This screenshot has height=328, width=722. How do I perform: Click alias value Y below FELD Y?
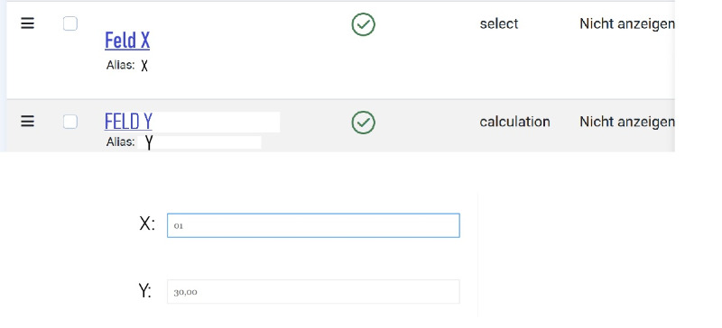(x=149, y=142)
